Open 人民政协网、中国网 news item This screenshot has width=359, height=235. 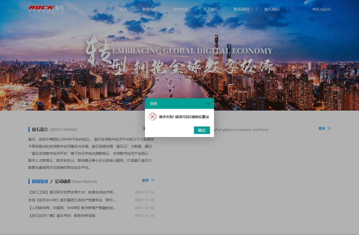[x=72, y=208]
